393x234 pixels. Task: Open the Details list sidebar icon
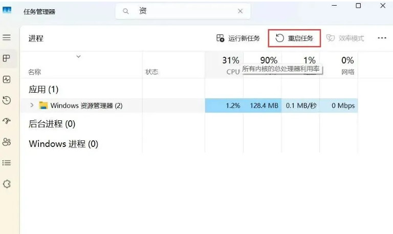pos(7,163)
